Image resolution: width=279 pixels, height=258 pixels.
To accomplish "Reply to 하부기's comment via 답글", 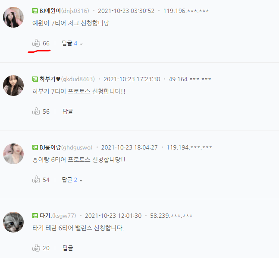I will [x=68, y=111].
